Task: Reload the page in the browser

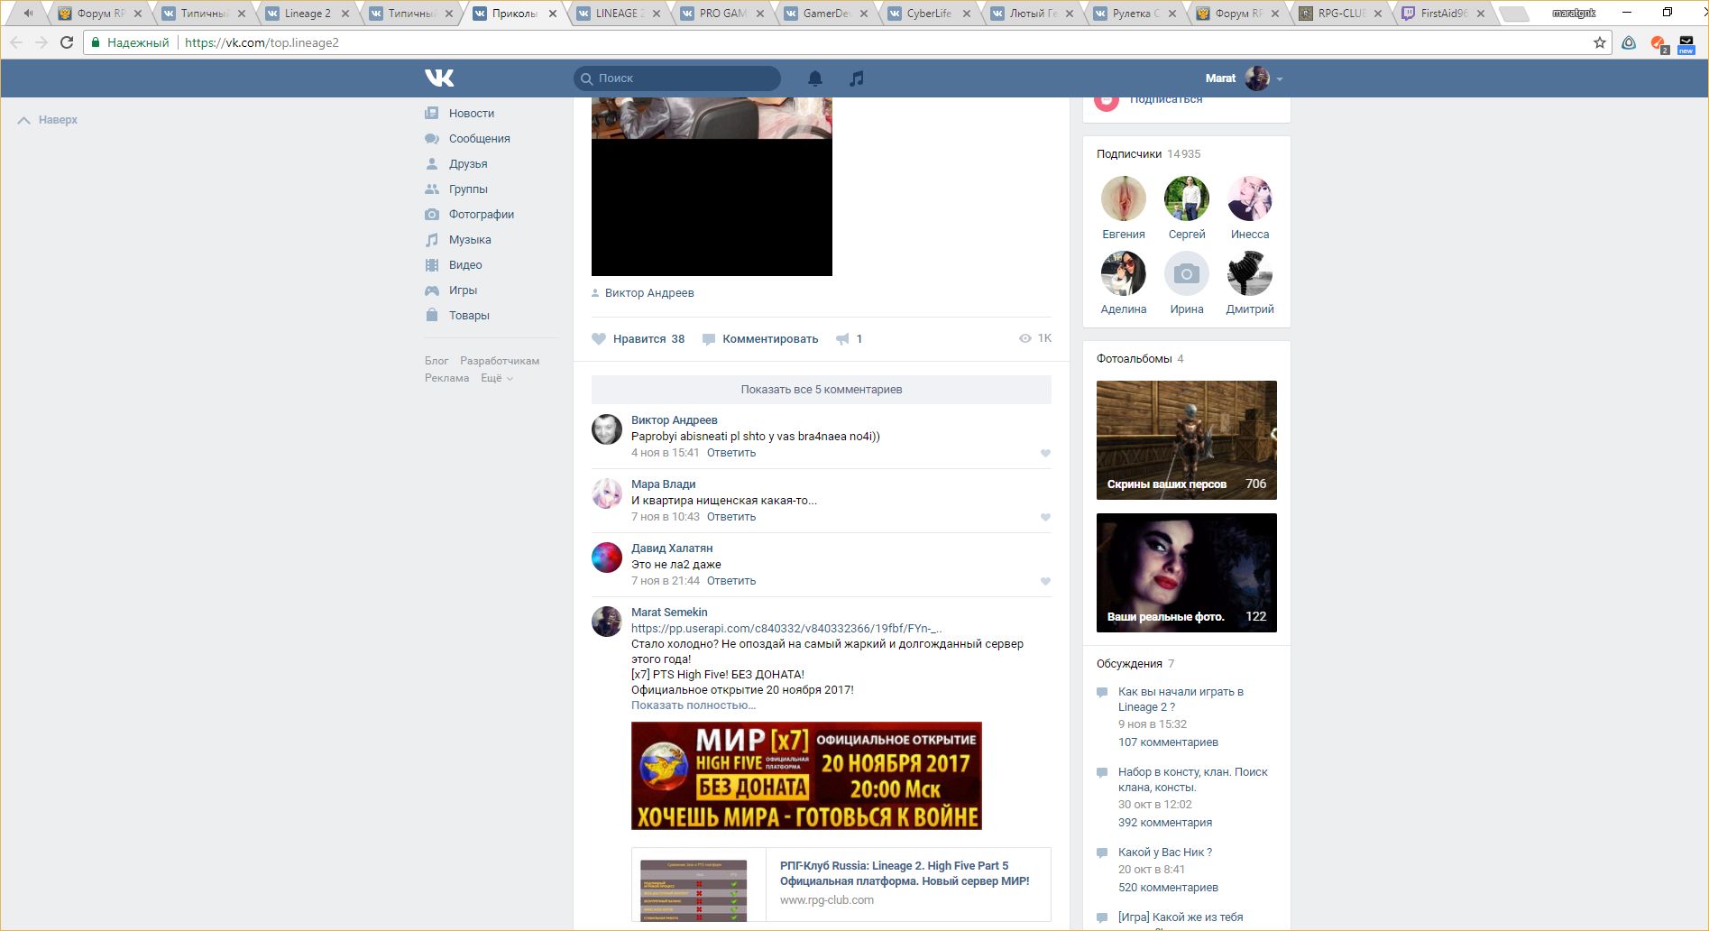Action: click(67, 42)
